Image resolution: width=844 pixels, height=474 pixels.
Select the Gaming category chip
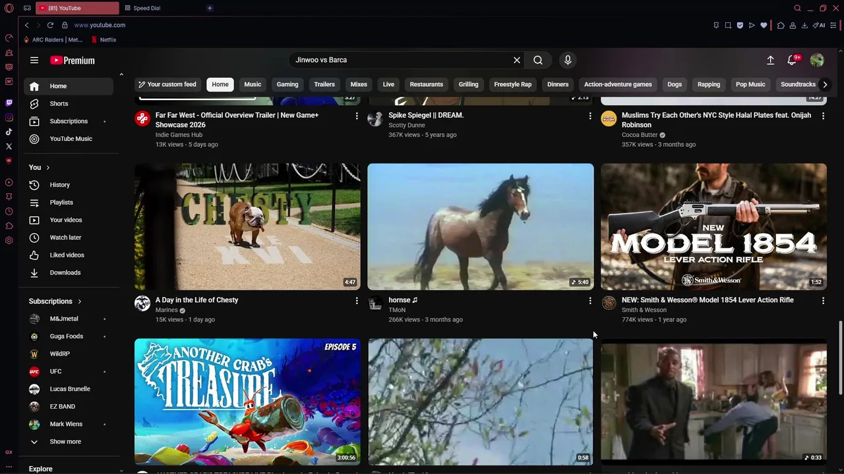tap(287, 84)
